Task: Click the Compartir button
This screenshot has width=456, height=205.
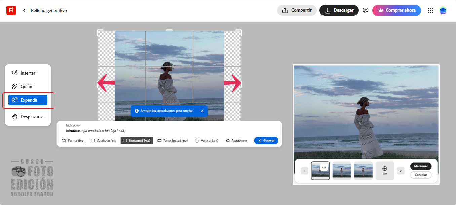Action: (297, 10)
